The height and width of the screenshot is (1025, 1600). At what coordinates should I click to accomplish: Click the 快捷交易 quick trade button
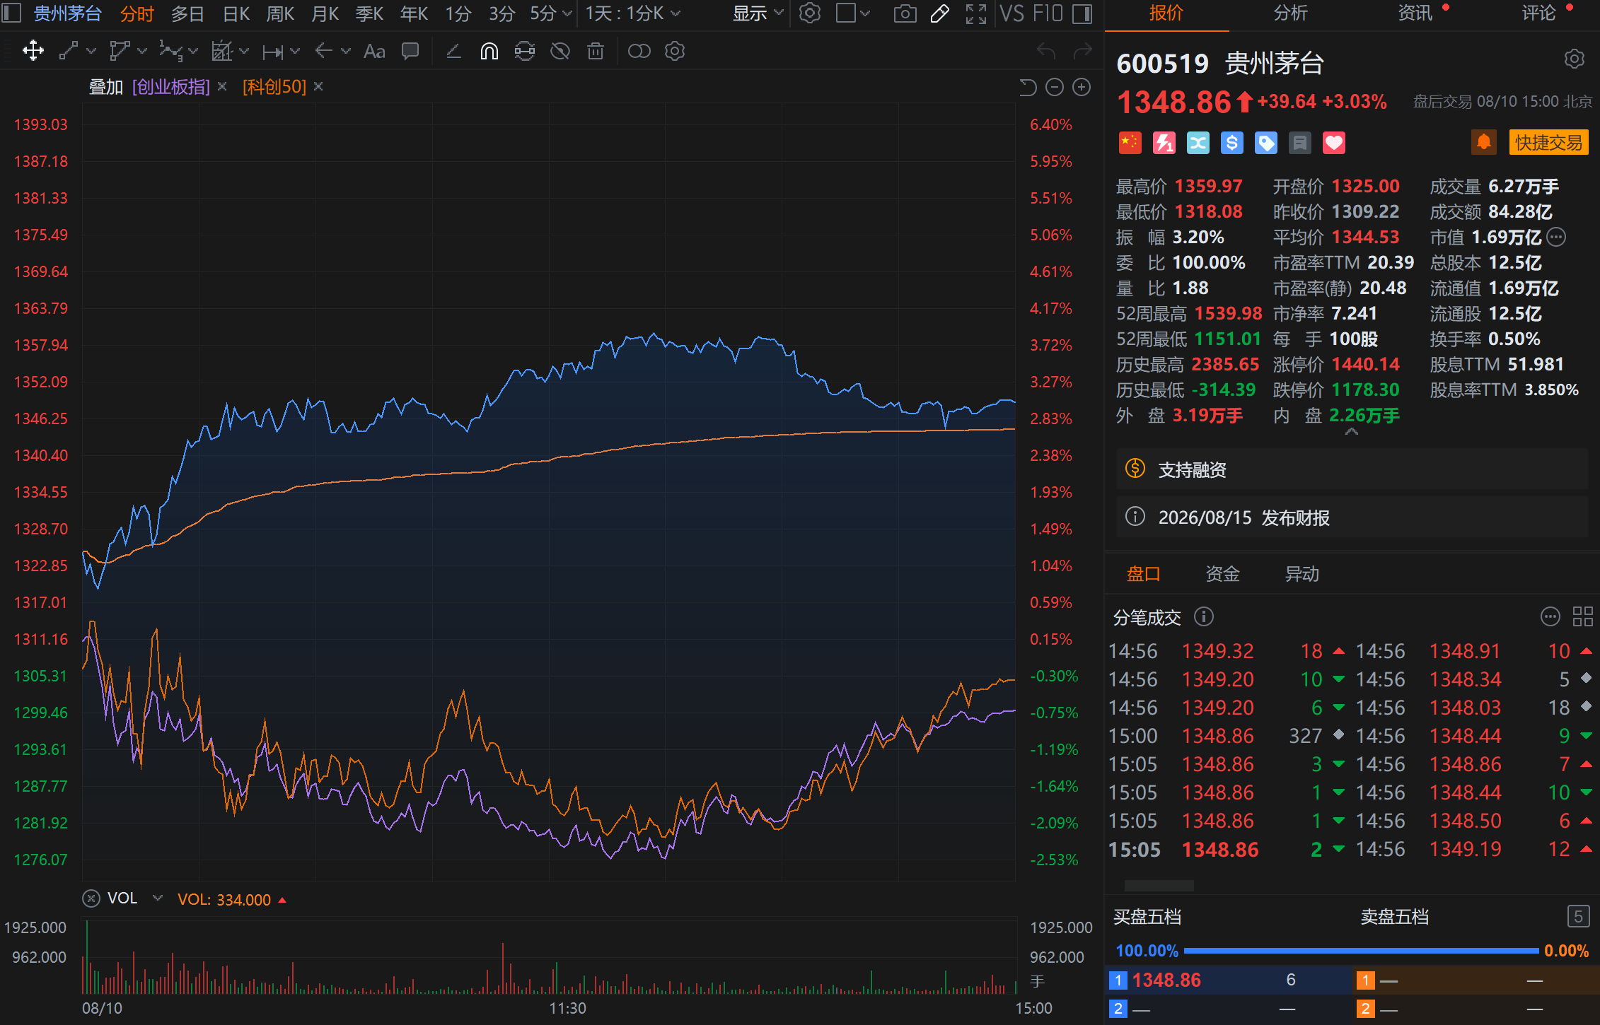pyautogui.click(x=1548, y=142)
